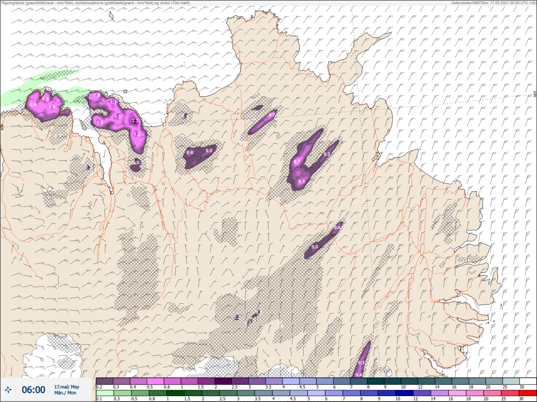Click the lavender snow legend swatch labeled 4
The image size is (537, 402).
[x=292, y=381]
